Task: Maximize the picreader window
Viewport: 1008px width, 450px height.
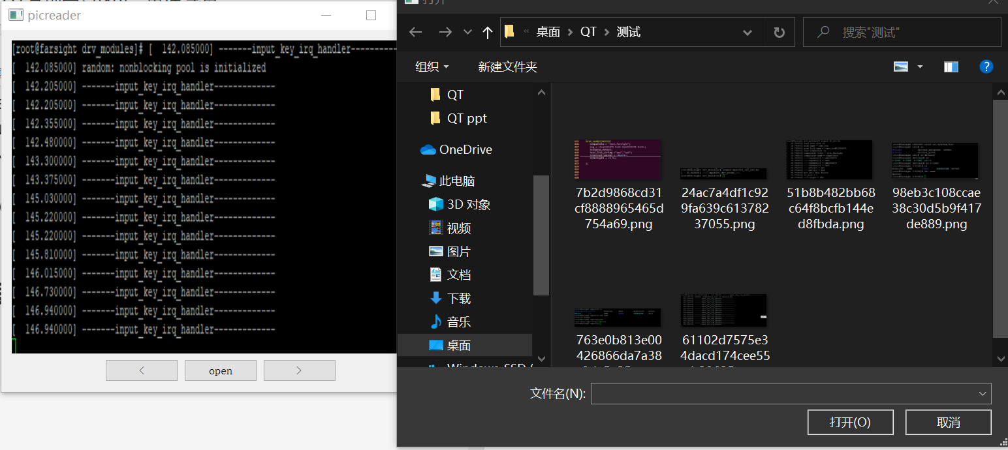Action: (x=371, y=15)
